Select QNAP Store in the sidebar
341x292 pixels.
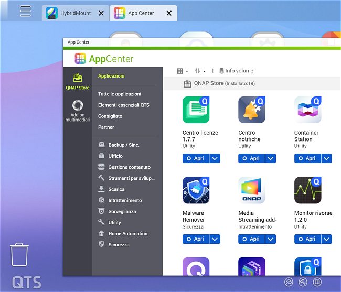pyautogui.click(x=78, y=82)
